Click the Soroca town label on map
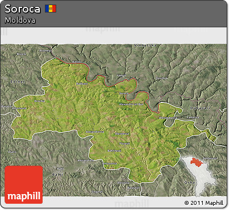This screenshot has height=210, width=229. [x=124, y=93]
